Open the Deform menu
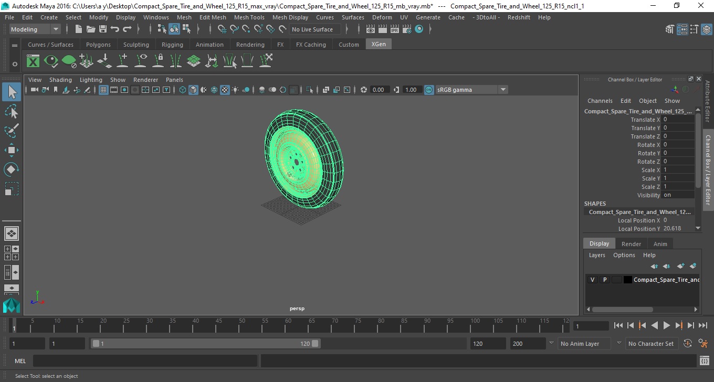 click(382, 17)
